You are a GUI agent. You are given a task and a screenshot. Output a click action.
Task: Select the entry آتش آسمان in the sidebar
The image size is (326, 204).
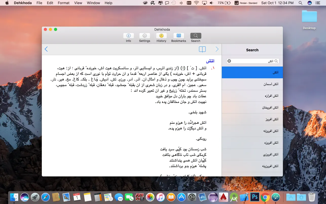pos(252,84)
